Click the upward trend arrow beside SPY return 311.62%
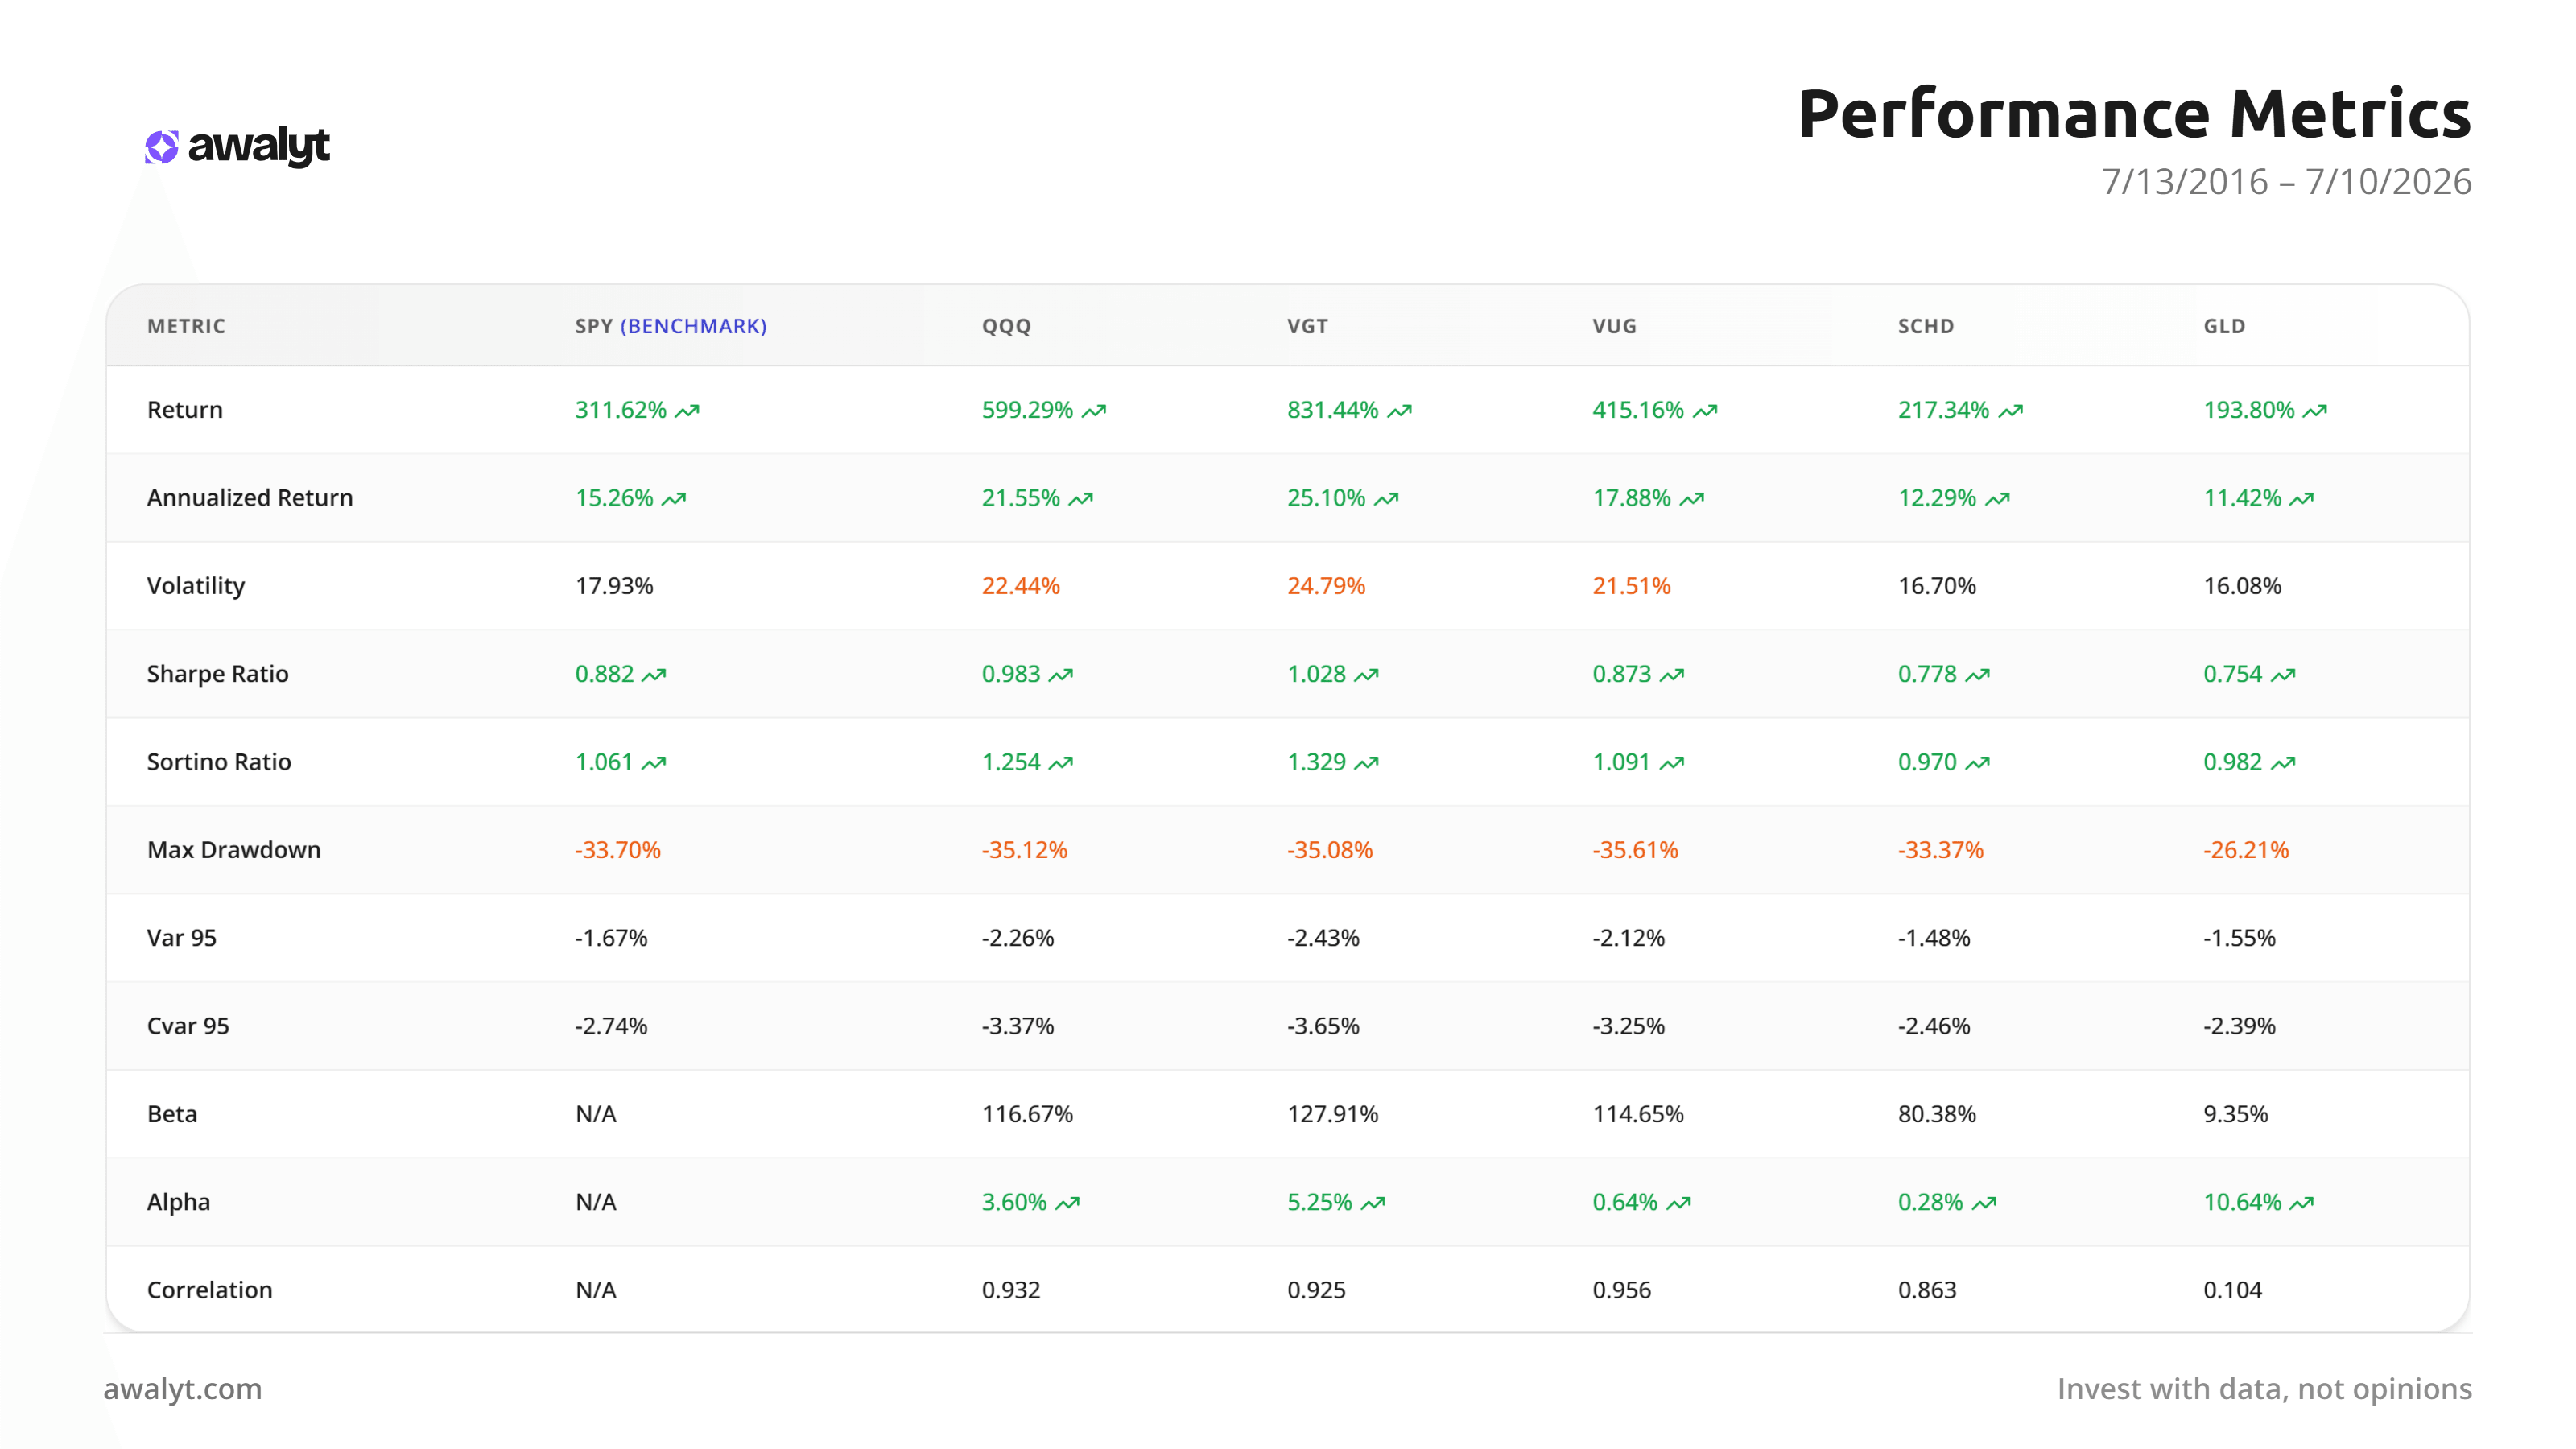Screen dimensions: 2576x1449 [687, 411]
